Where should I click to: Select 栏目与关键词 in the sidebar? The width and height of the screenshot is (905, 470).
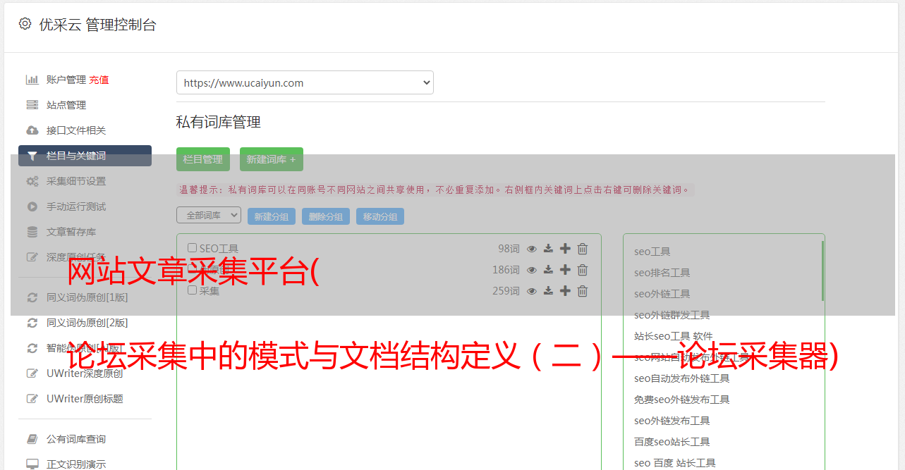click(85, 156)
